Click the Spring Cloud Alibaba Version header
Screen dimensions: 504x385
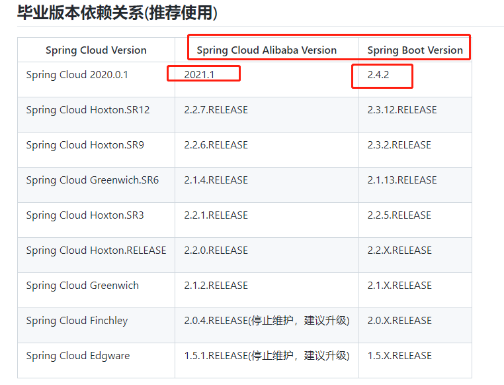pyautogui.click(x=267, y=50)
